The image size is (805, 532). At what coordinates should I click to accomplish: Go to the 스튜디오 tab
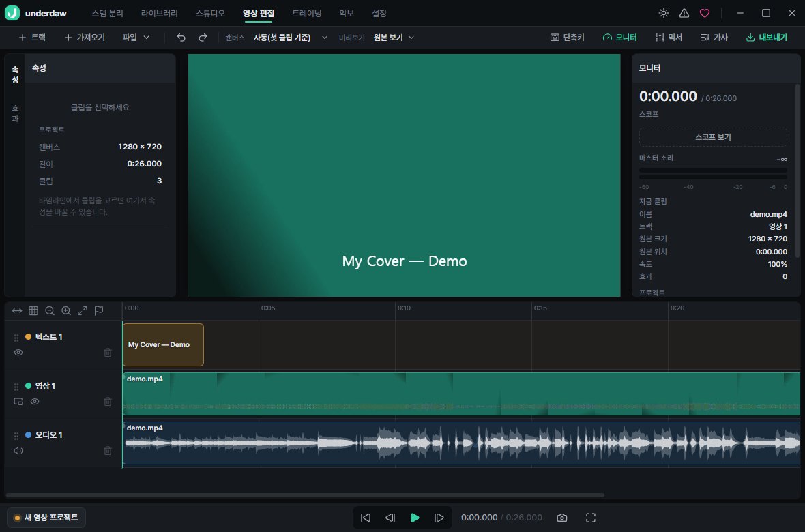[x=210, y=14]
